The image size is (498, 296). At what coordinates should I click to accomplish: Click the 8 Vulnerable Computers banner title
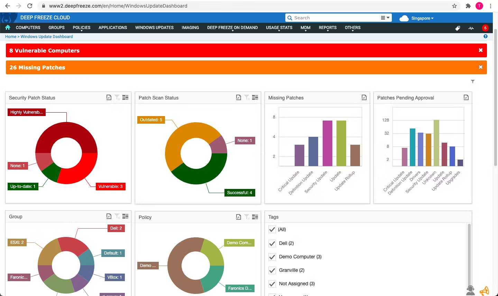[x=45, y=50]
